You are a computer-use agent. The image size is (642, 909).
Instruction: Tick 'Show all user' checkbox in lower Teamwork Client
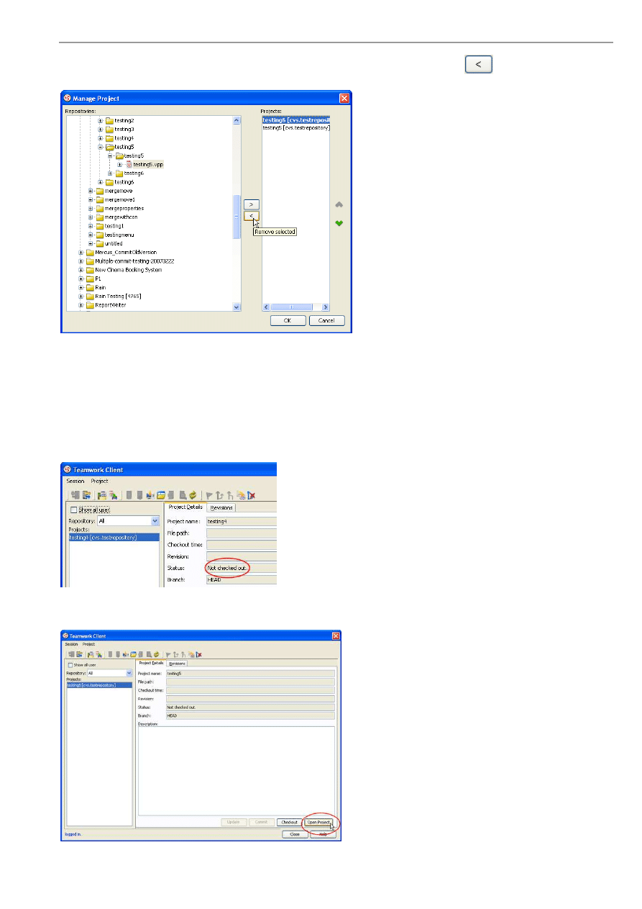coord(70,665)
